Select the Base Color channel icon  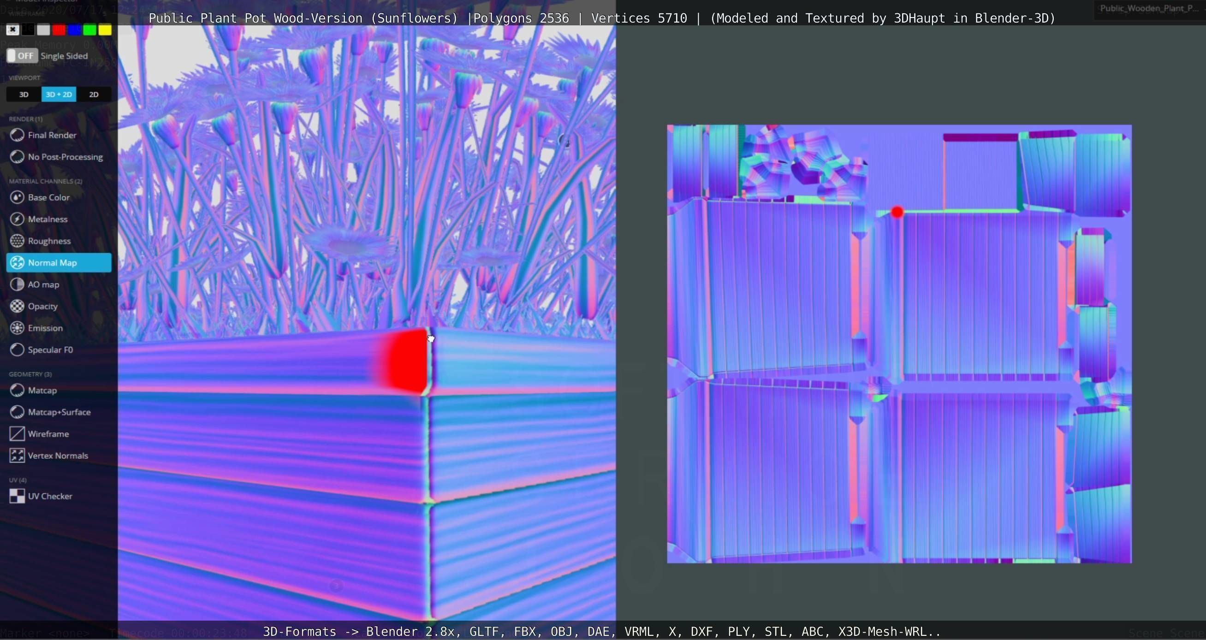click(x=18, y=197)
